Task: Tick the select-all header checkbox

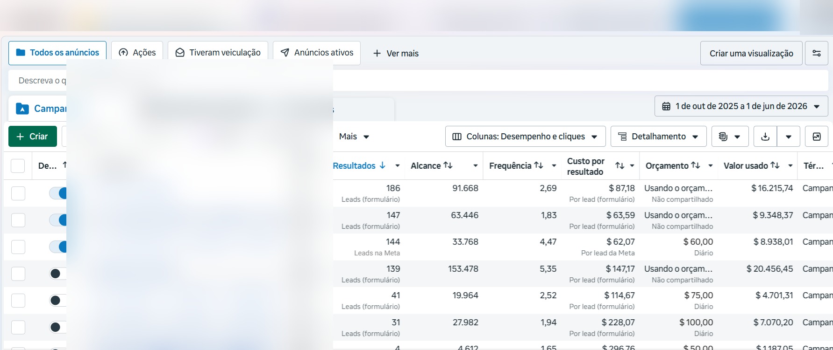Action: coord(18,166)
